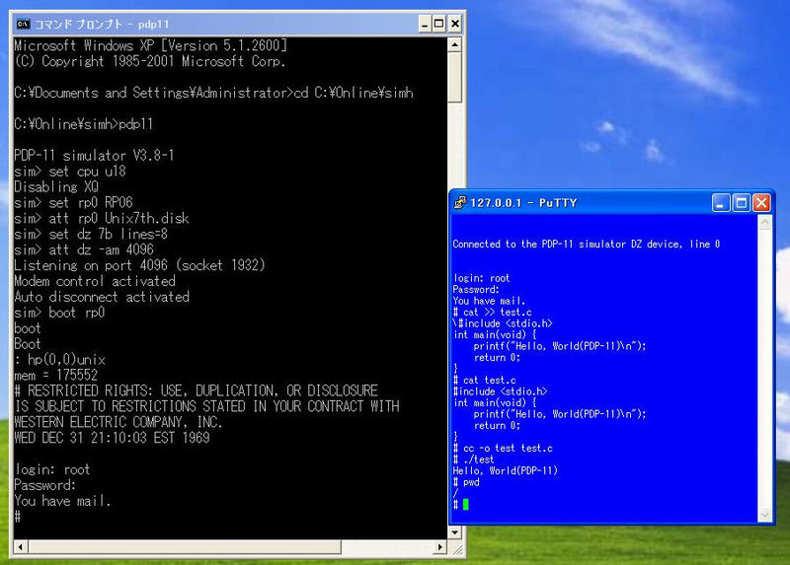Click 'Hello, World(PDP-11)' output line
790x565 pixels.
pyautogui.click(x=506, y=471)
